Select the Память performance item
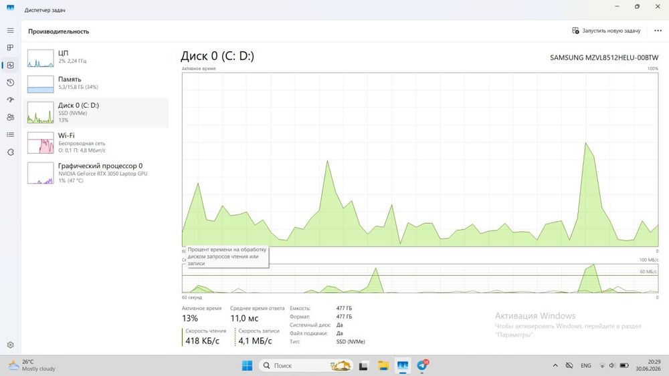 [96, 84]
